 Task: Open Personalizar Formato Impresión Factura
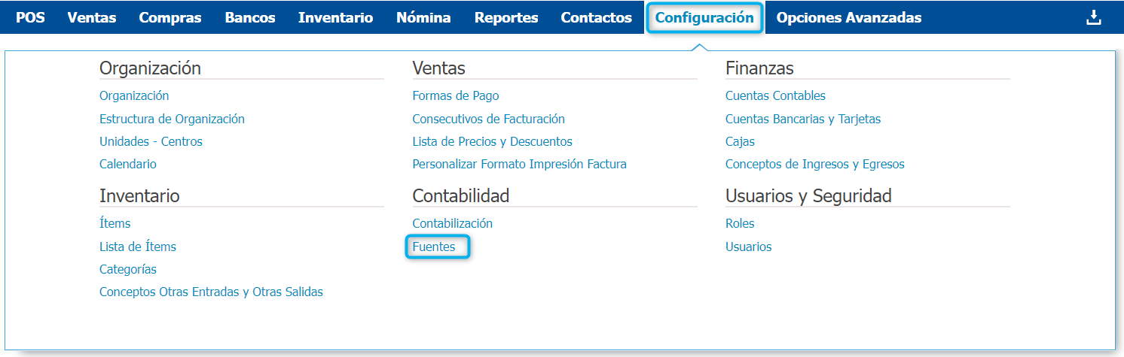(x=519, y=164)
